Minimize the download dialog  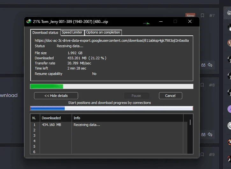[x=161, y=22]
